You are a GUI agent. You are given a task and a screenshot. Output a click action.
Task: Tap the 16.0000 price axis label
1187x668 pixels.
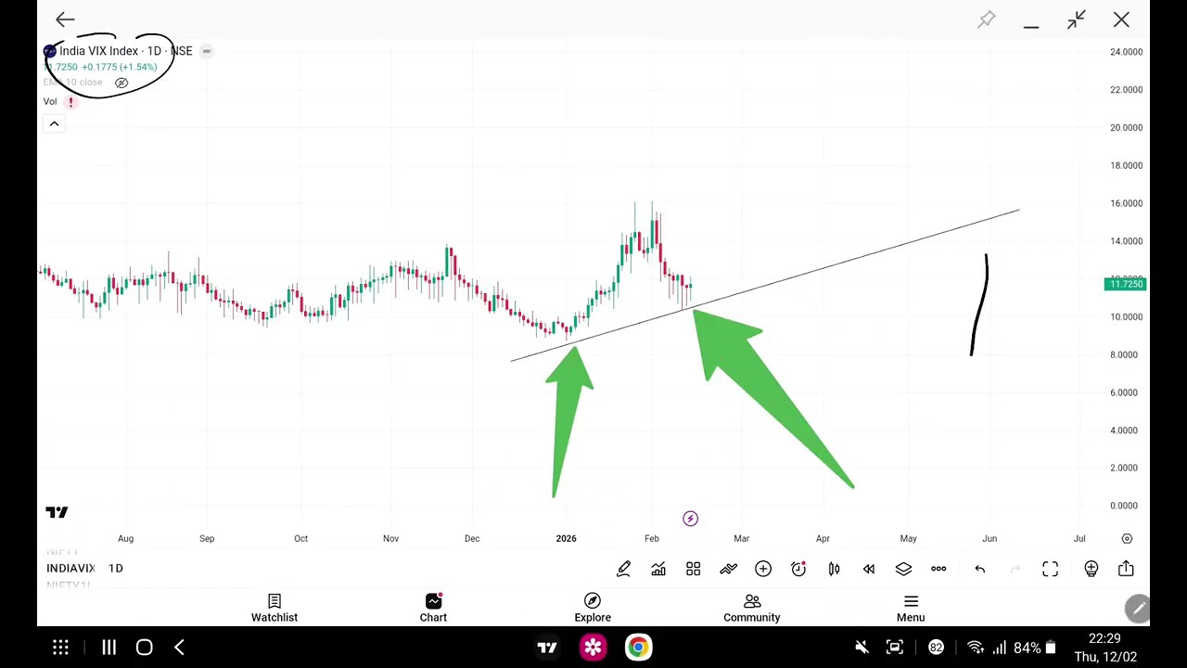coord(1126,203)
